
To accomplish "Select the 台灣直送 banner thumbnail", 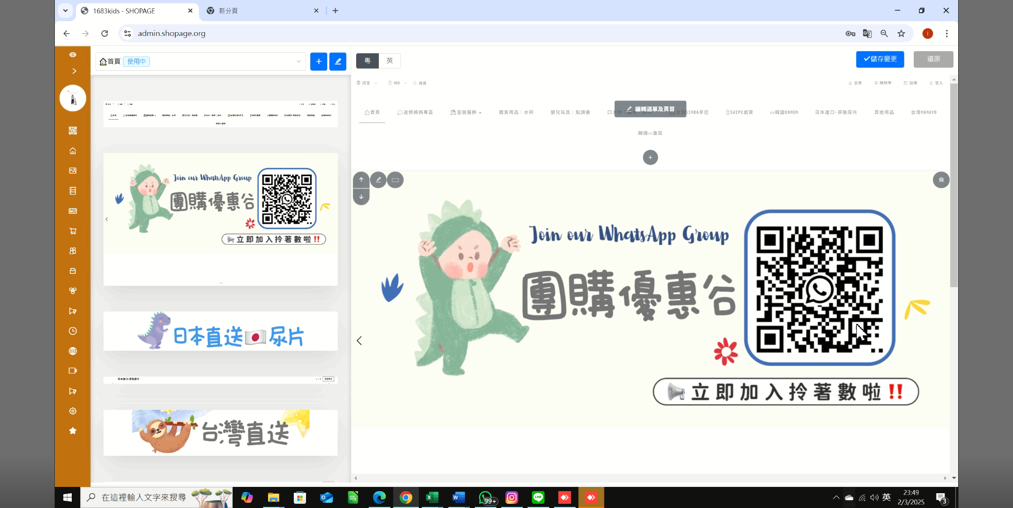I will click(x=221, y=433).
